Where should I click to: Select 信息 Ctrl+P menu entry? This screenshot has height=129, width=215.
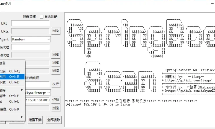click(12, 109)
